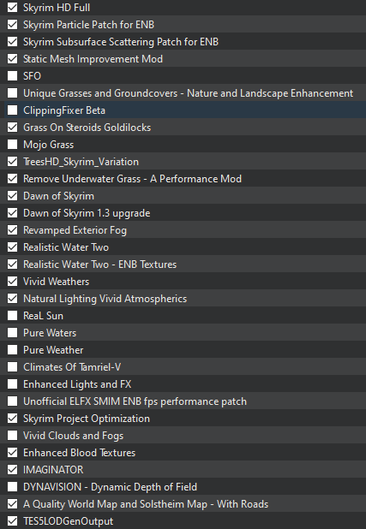Click Climates Of Tamriel-V mod name
Image resolution: width=366 pixels, height=529 pixels.
tap(72, 367)
